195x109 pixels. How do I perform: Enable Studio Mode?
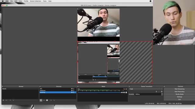point(179,94)
